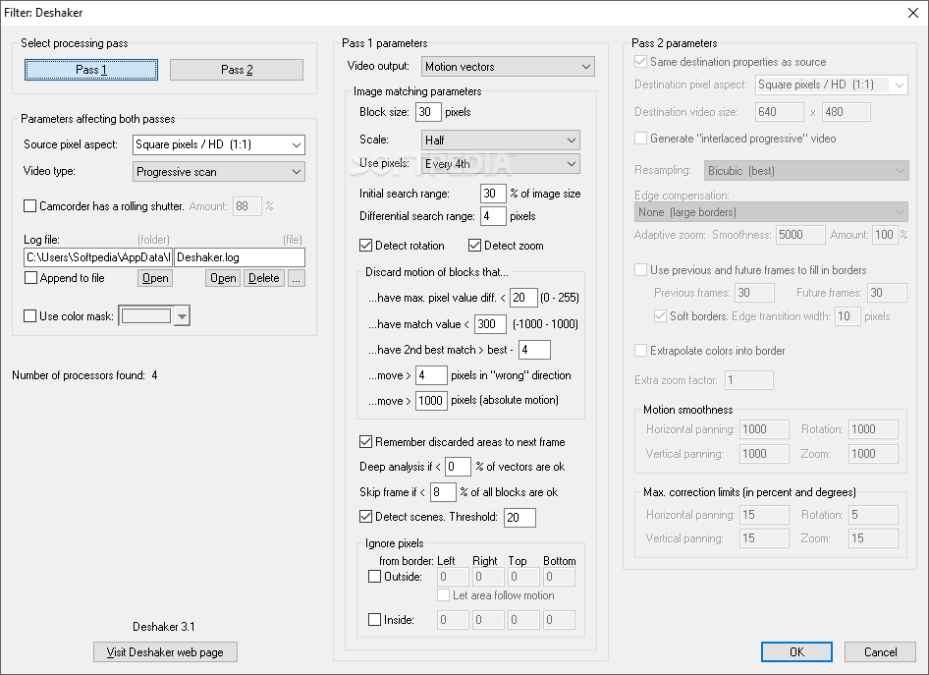Disable Detect zoom checkbox

pos(474,246)
